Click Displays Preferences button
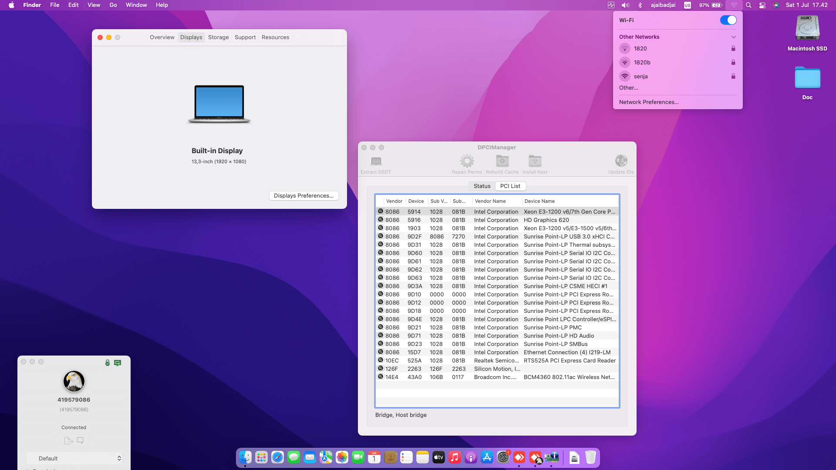The width and height of the screenshot is (836, 470). coord(303,196)
